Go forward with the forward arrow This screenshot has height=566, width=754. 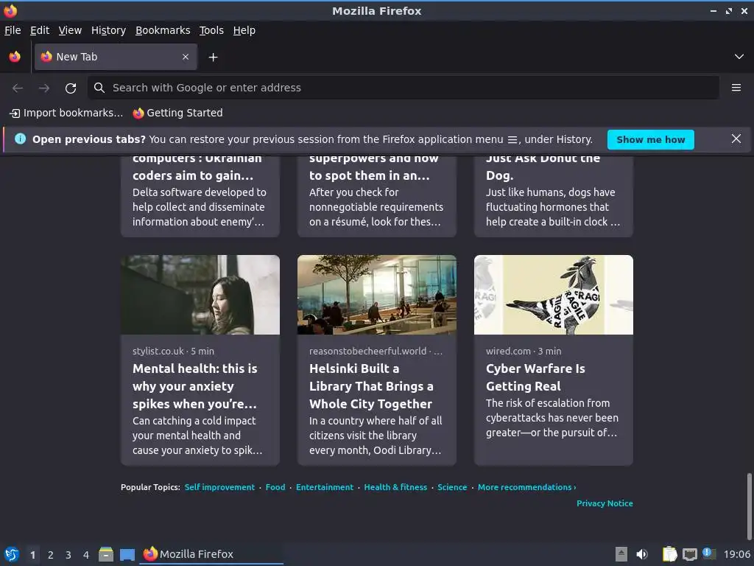pos(43,88)
